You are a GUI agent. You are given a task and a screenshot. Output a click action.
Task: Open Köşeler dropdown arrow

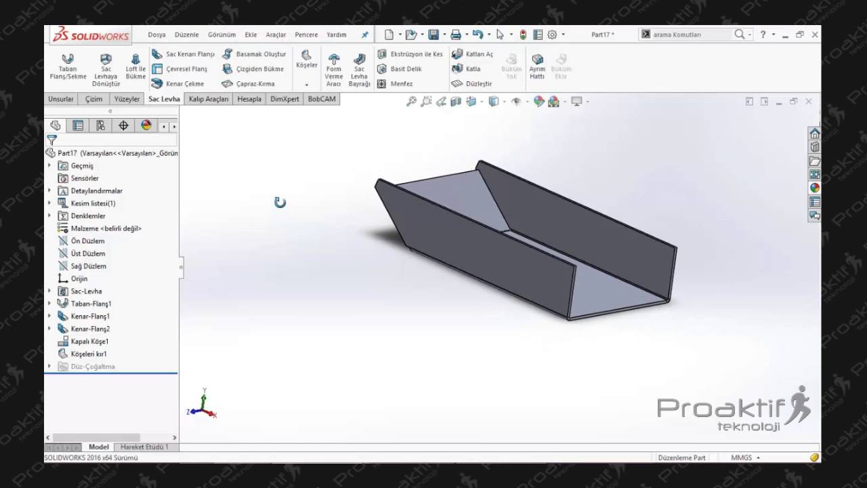(307, 85)
